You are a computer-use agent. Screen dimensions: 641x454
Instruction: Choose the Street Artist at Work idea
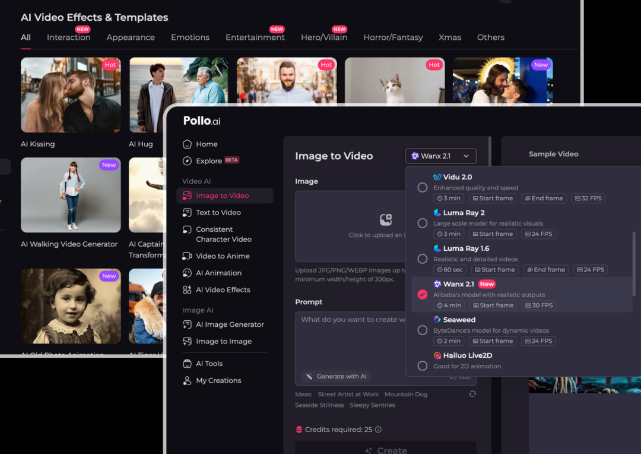click(348, 394)
